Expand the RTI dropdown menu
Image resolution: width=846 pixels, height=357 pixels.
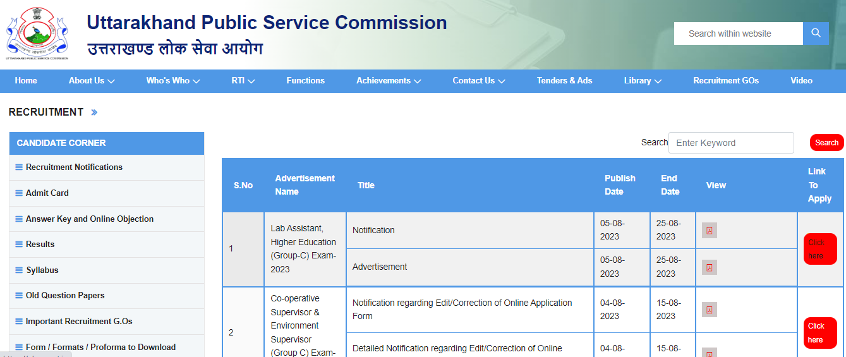click(x=243, y=81)
